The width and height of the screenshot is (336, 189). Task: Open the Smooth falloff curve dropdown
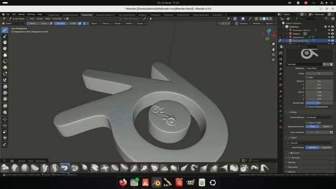(x=310, y=143)
